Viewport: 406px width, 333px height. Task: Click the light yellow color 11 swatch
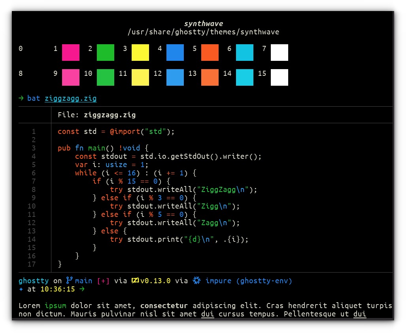[140, 77]
